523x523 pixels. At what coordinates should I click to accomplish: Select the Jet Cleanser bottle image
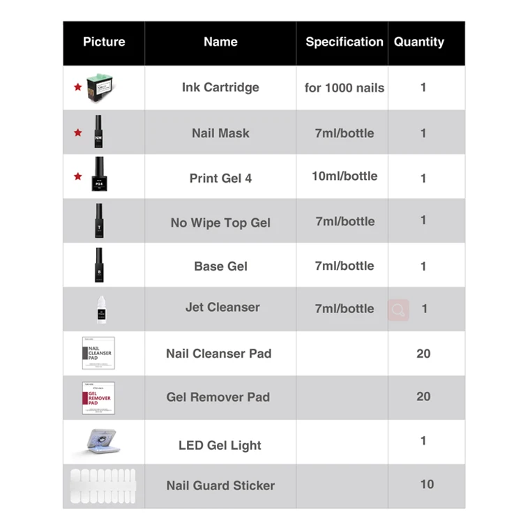coord(100,310)
